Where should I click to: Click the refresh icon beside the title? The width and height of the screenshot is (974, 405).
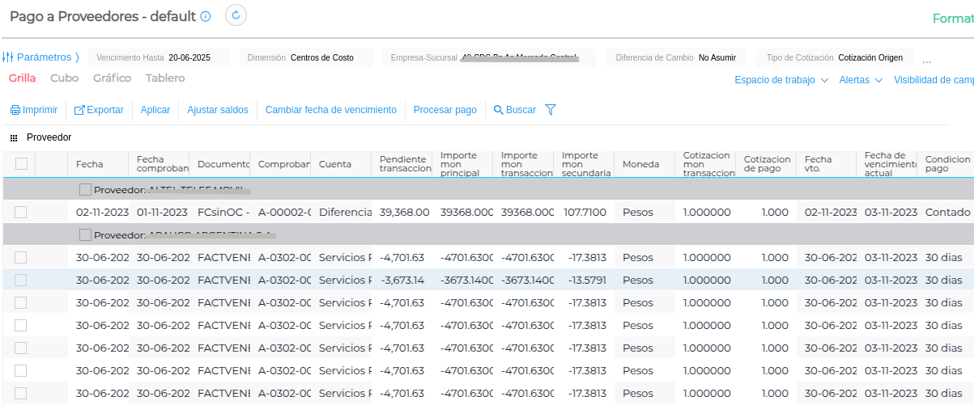pyautogui.click(x=236, y=15)
